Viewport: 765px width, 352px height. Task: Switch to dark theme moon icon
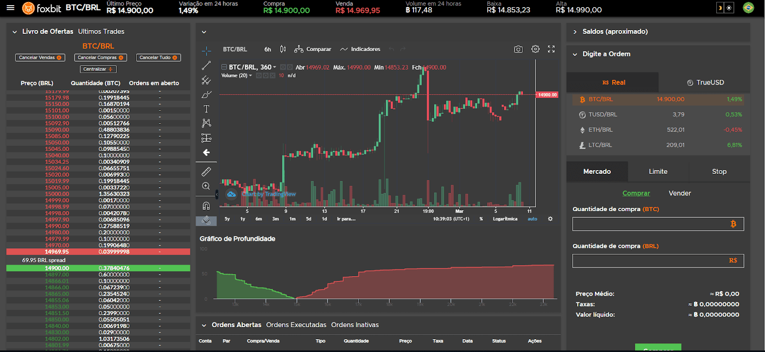click(x=720, y=8)
